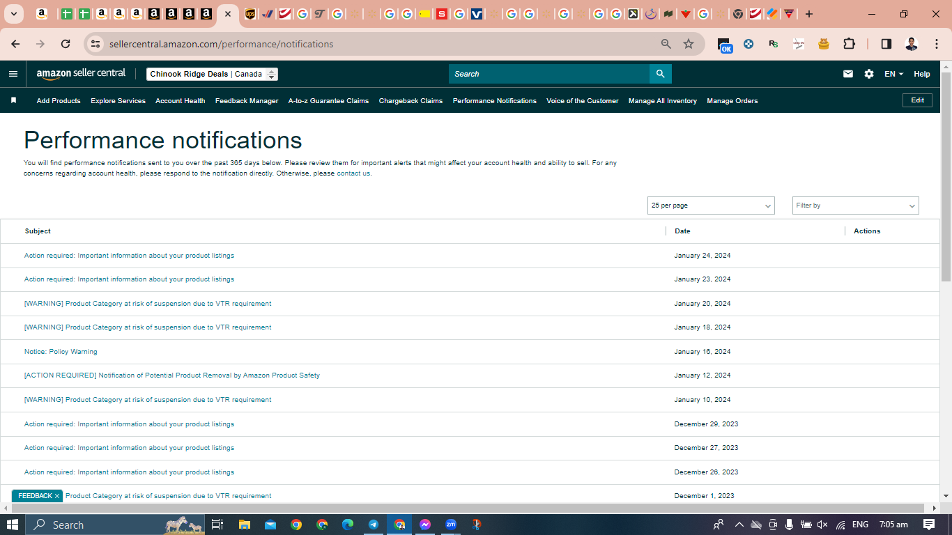Open the Windows Start menu
The width and height of the screenshot is (952, 535).
pos(13,525)
